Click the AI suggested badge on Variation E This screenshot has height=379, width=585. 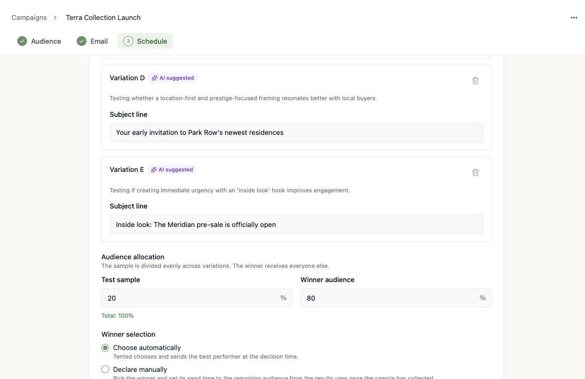tap(172, 170)
